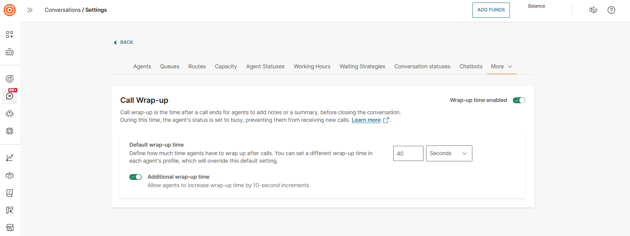Open the people group icon in sidebar
The height and width of the screenshot is (236, 630).
pos(10,175)
